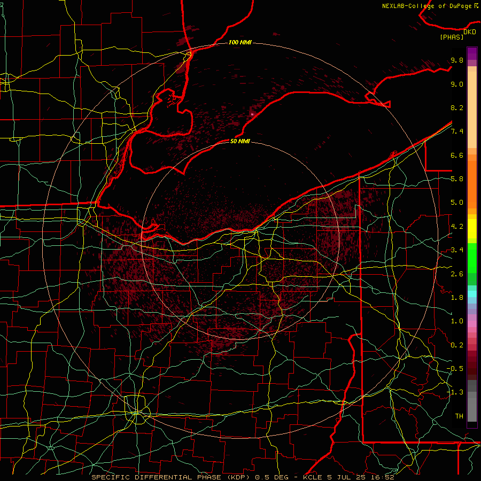Click the 2.6 color scale value
481x481 pixels.
(x=457, y=274)
